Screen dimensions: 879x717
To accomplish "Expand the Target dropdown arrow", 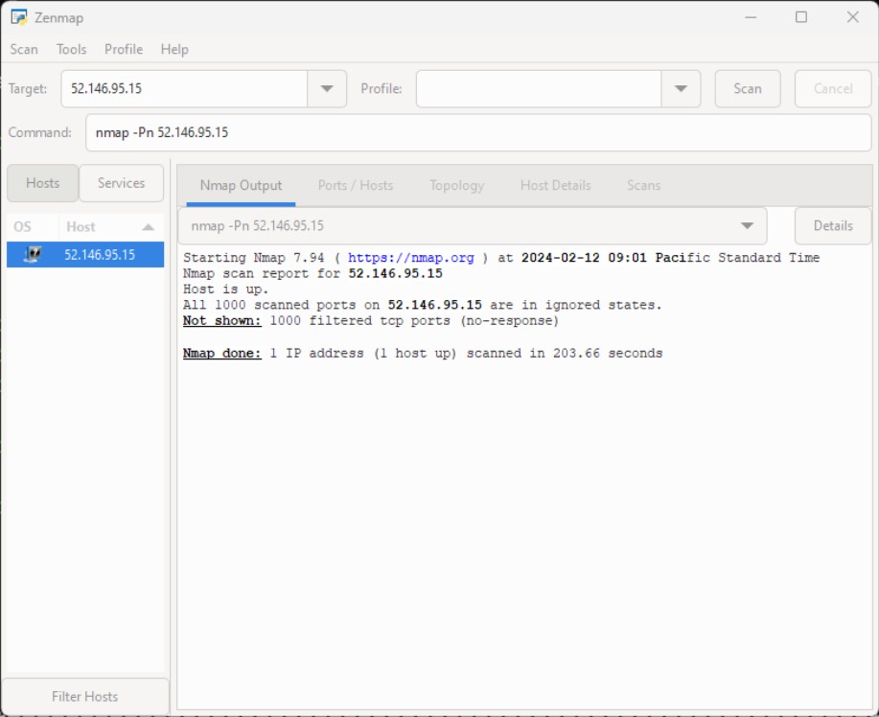I will [x=327, y=88].
